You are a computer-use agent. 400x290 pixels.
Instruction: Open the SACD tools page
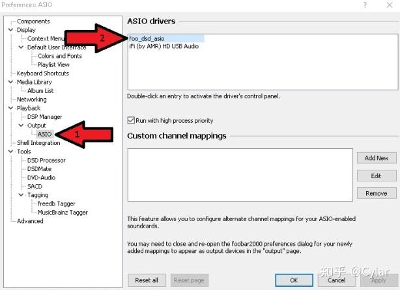[35, 186]
